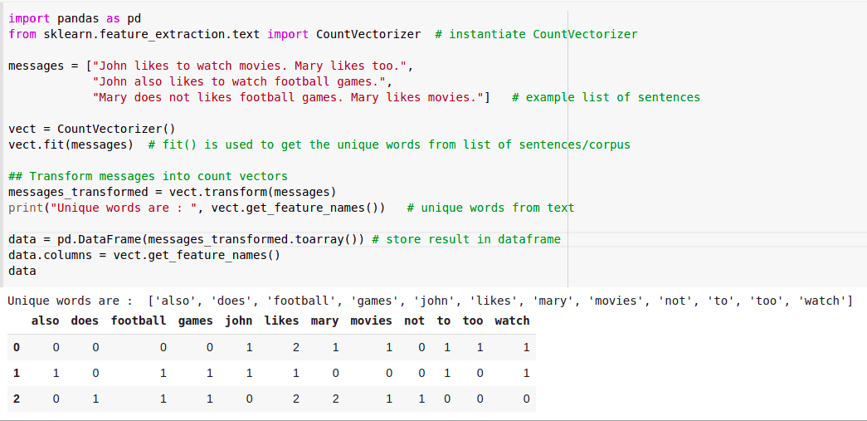Place cursor on CountVectorizer import line

[323, 34]
